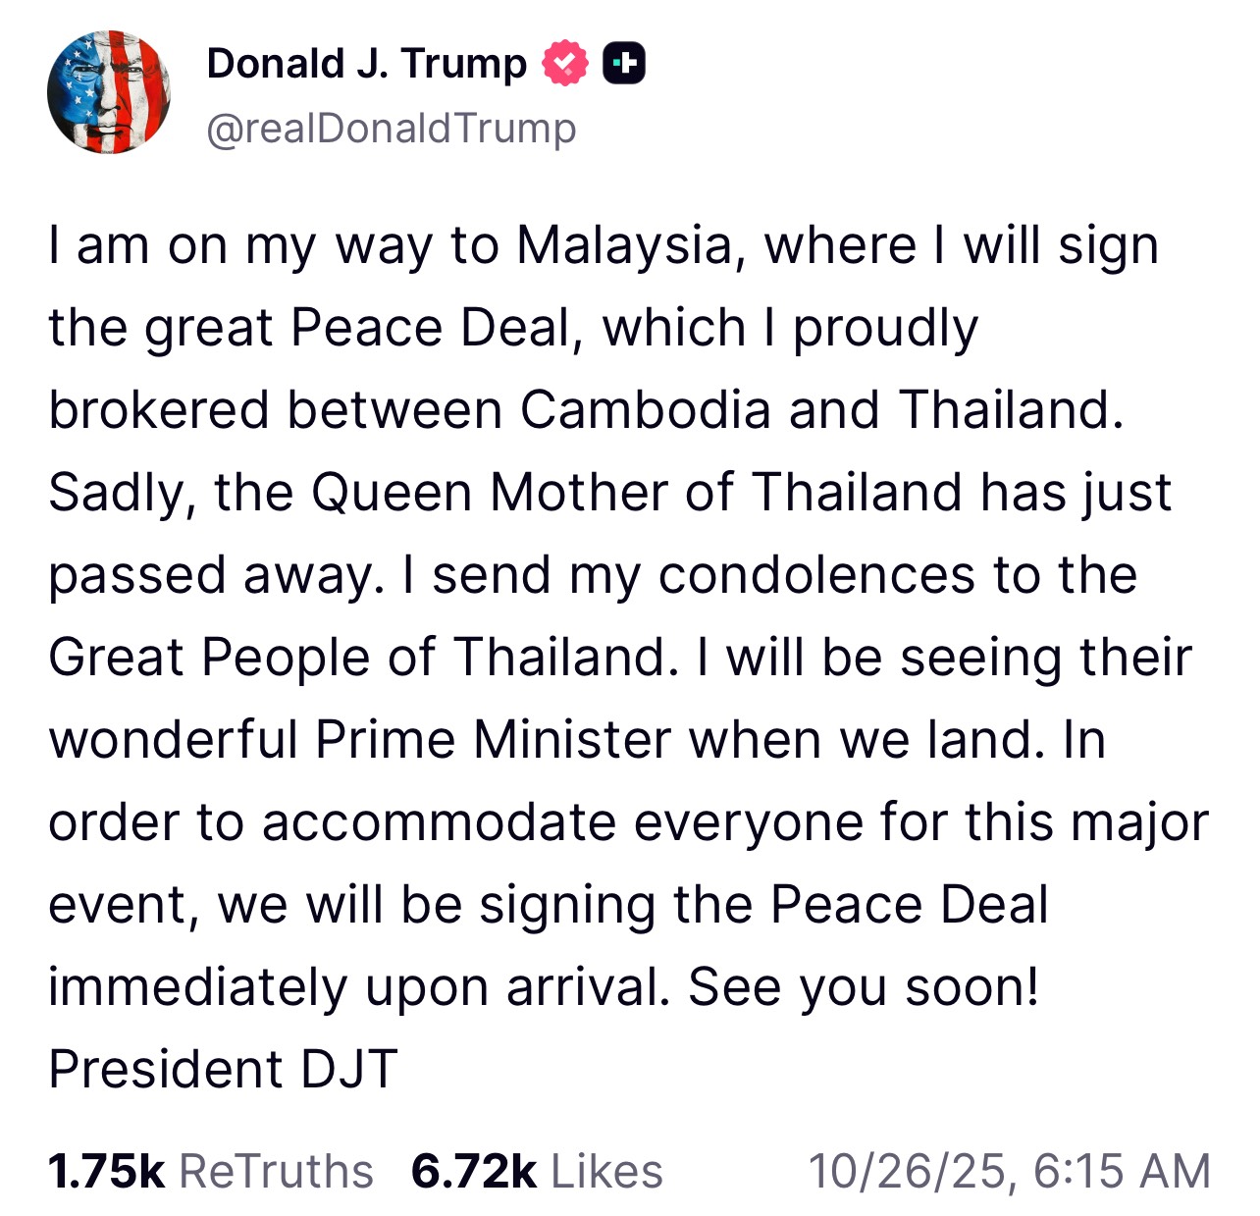Click the dark plus badge beside the name
The image size is (1260, 1216).
[x=624, y=64]
